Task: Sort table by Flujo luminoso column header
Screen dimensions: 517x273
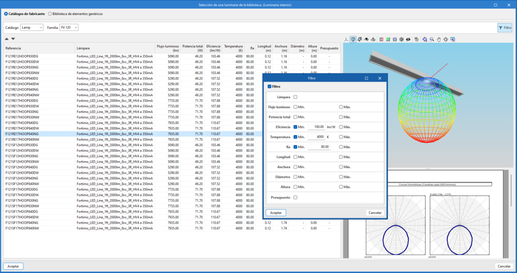Action: [168, 48]
